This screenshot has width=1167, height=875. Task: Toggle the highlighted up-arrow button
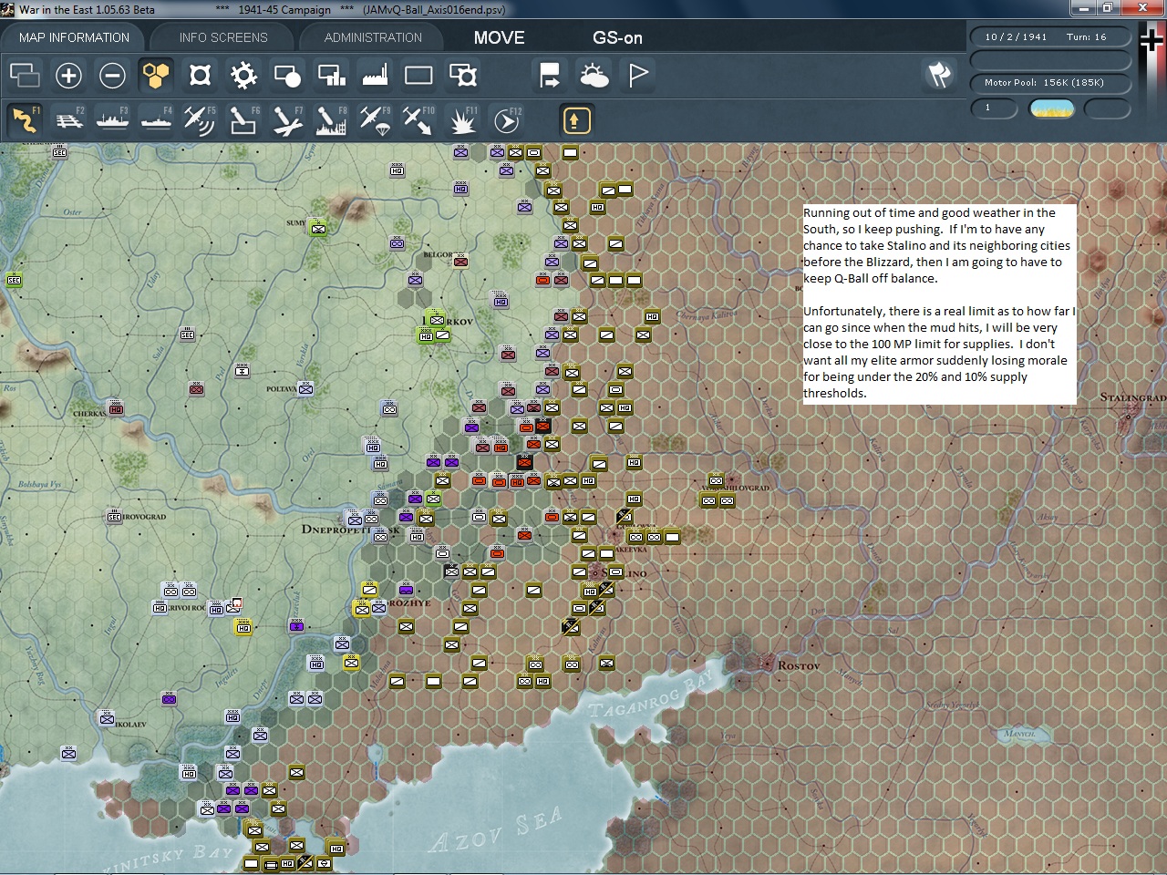point(576,120)
